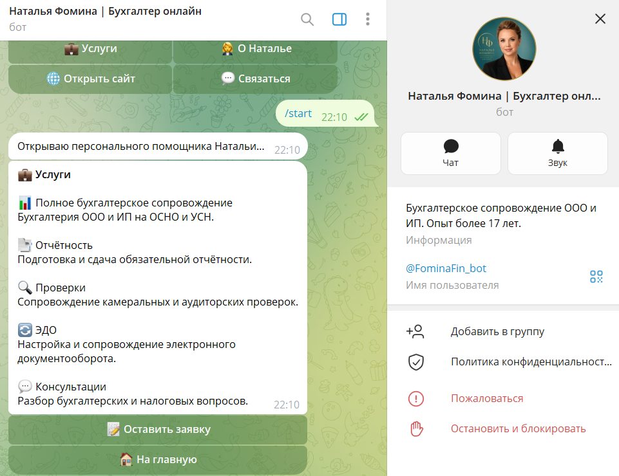
Task: Click the 'Имя пользователя' label
Action: (x=452, y=285)
